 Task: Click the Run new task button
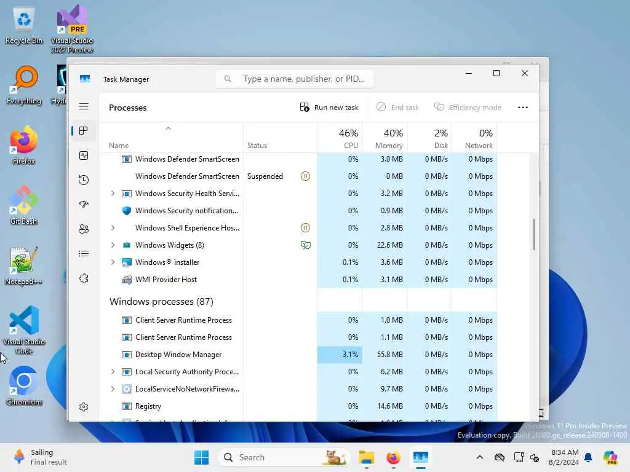329,107
